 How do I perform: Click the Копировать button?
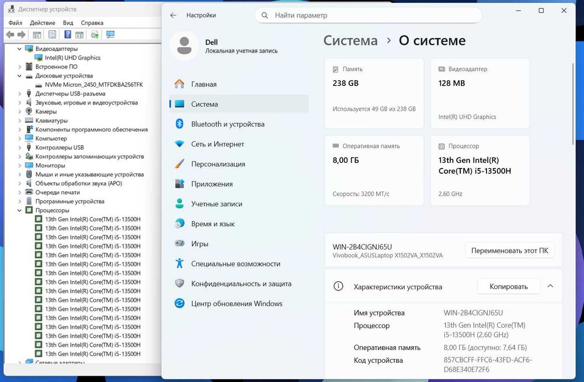click(509, 286)
